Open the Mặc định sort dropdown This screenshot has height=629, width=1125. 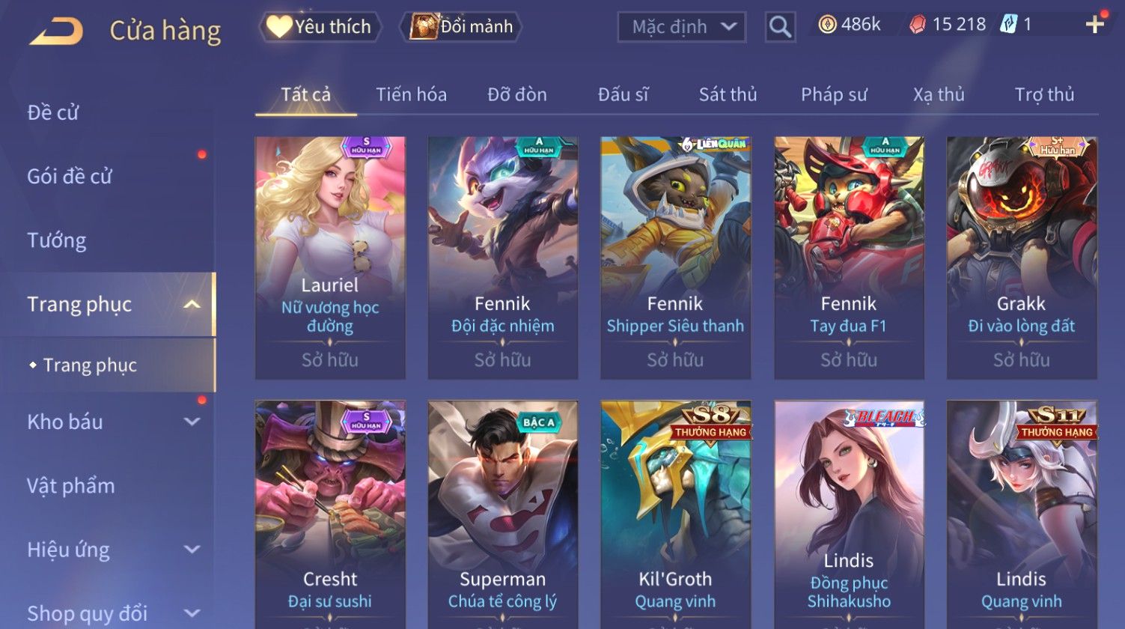682,28
